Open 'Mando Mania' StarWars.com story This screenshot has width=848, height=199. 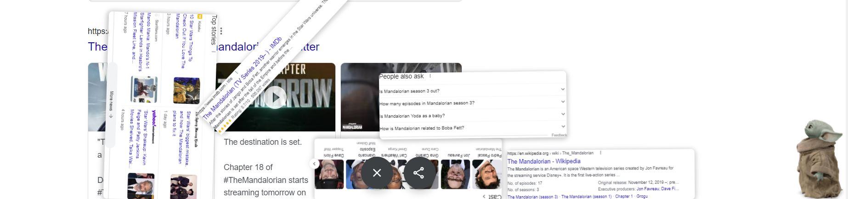[141, 41]
